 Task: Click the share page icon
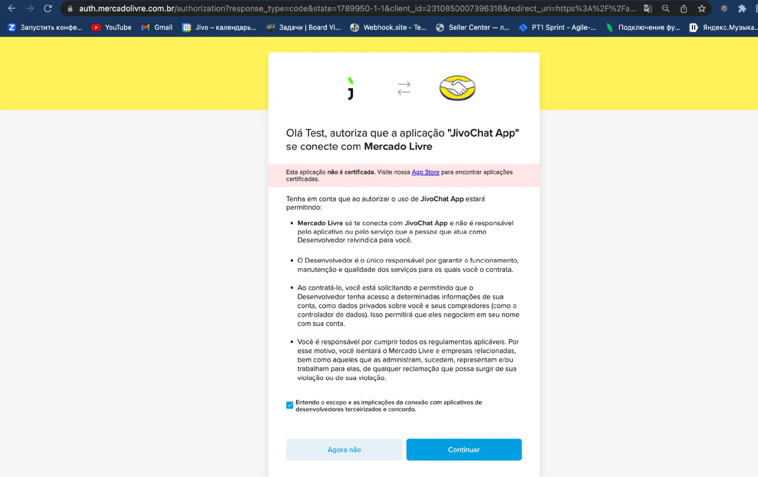pos(684,8)
